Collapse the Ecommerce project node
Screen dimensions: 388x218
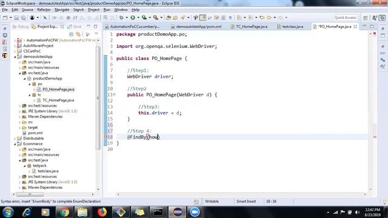[15, 144]
